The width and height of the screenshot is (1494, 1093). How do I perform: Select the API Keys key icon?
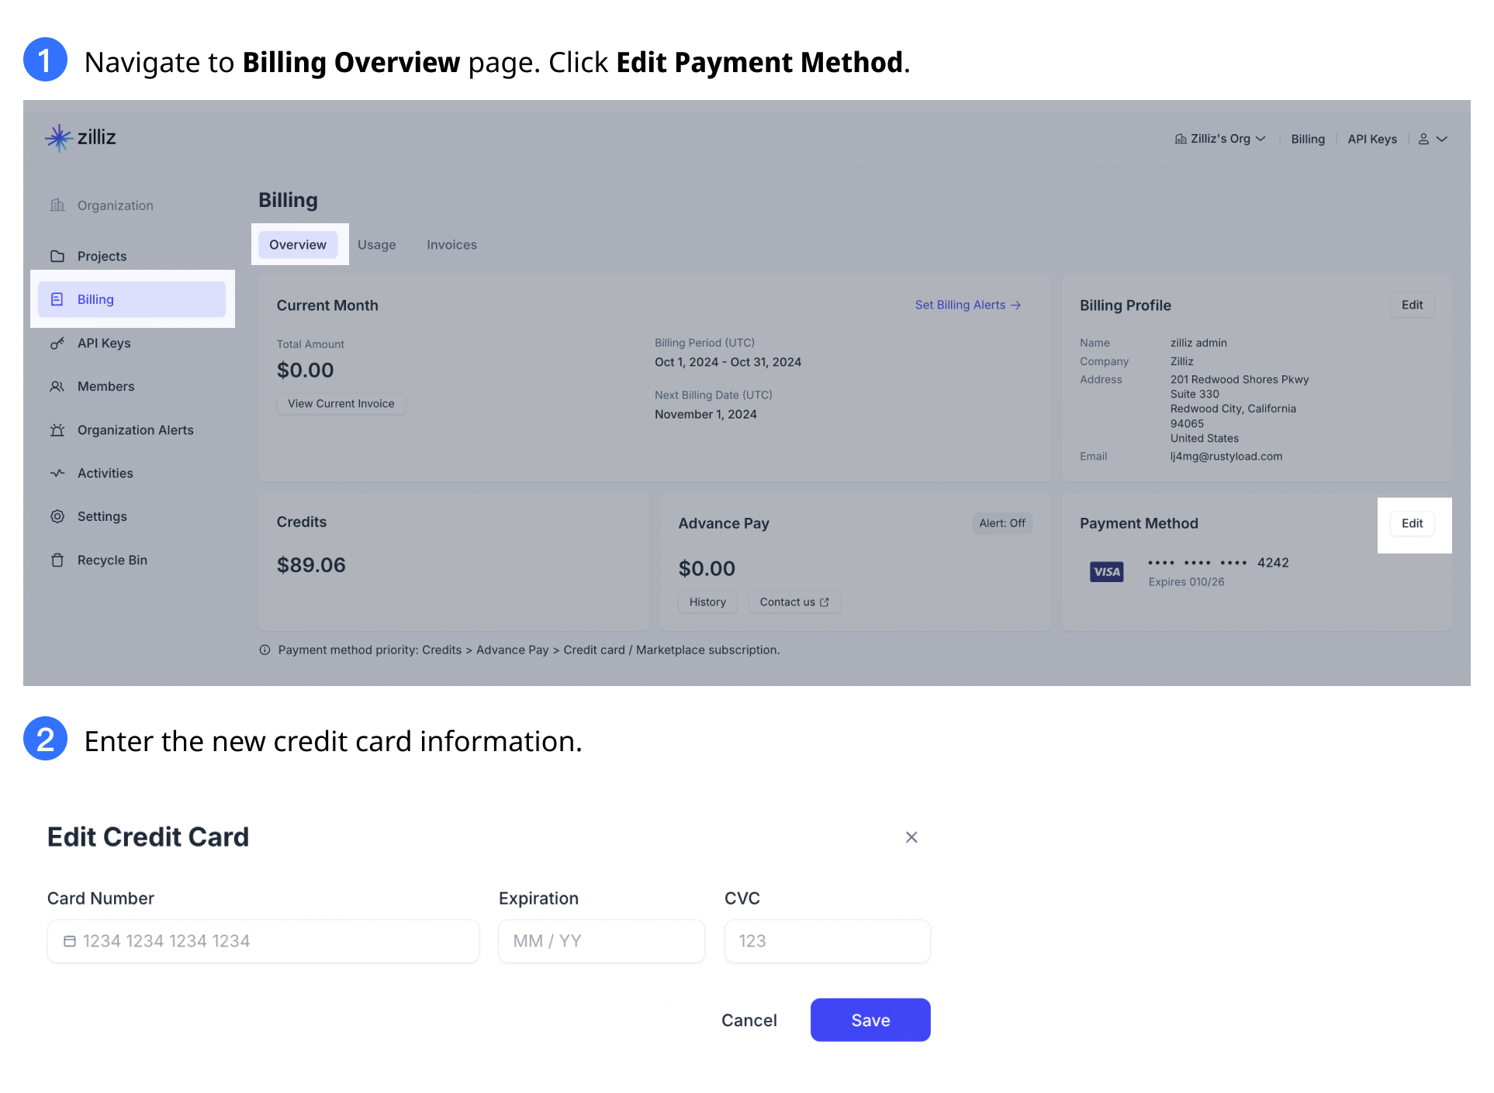[x=57, y=343]
